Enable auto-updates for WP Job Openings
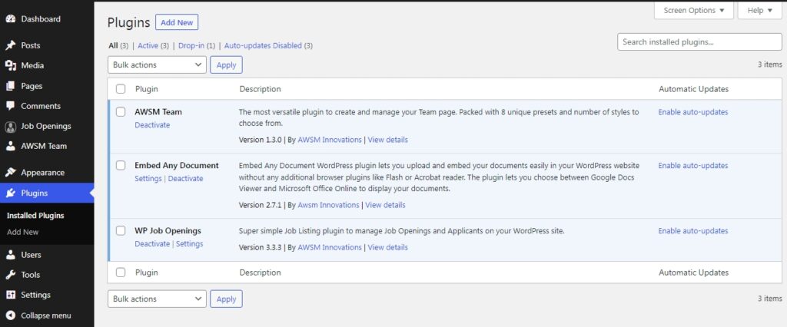 693,231
